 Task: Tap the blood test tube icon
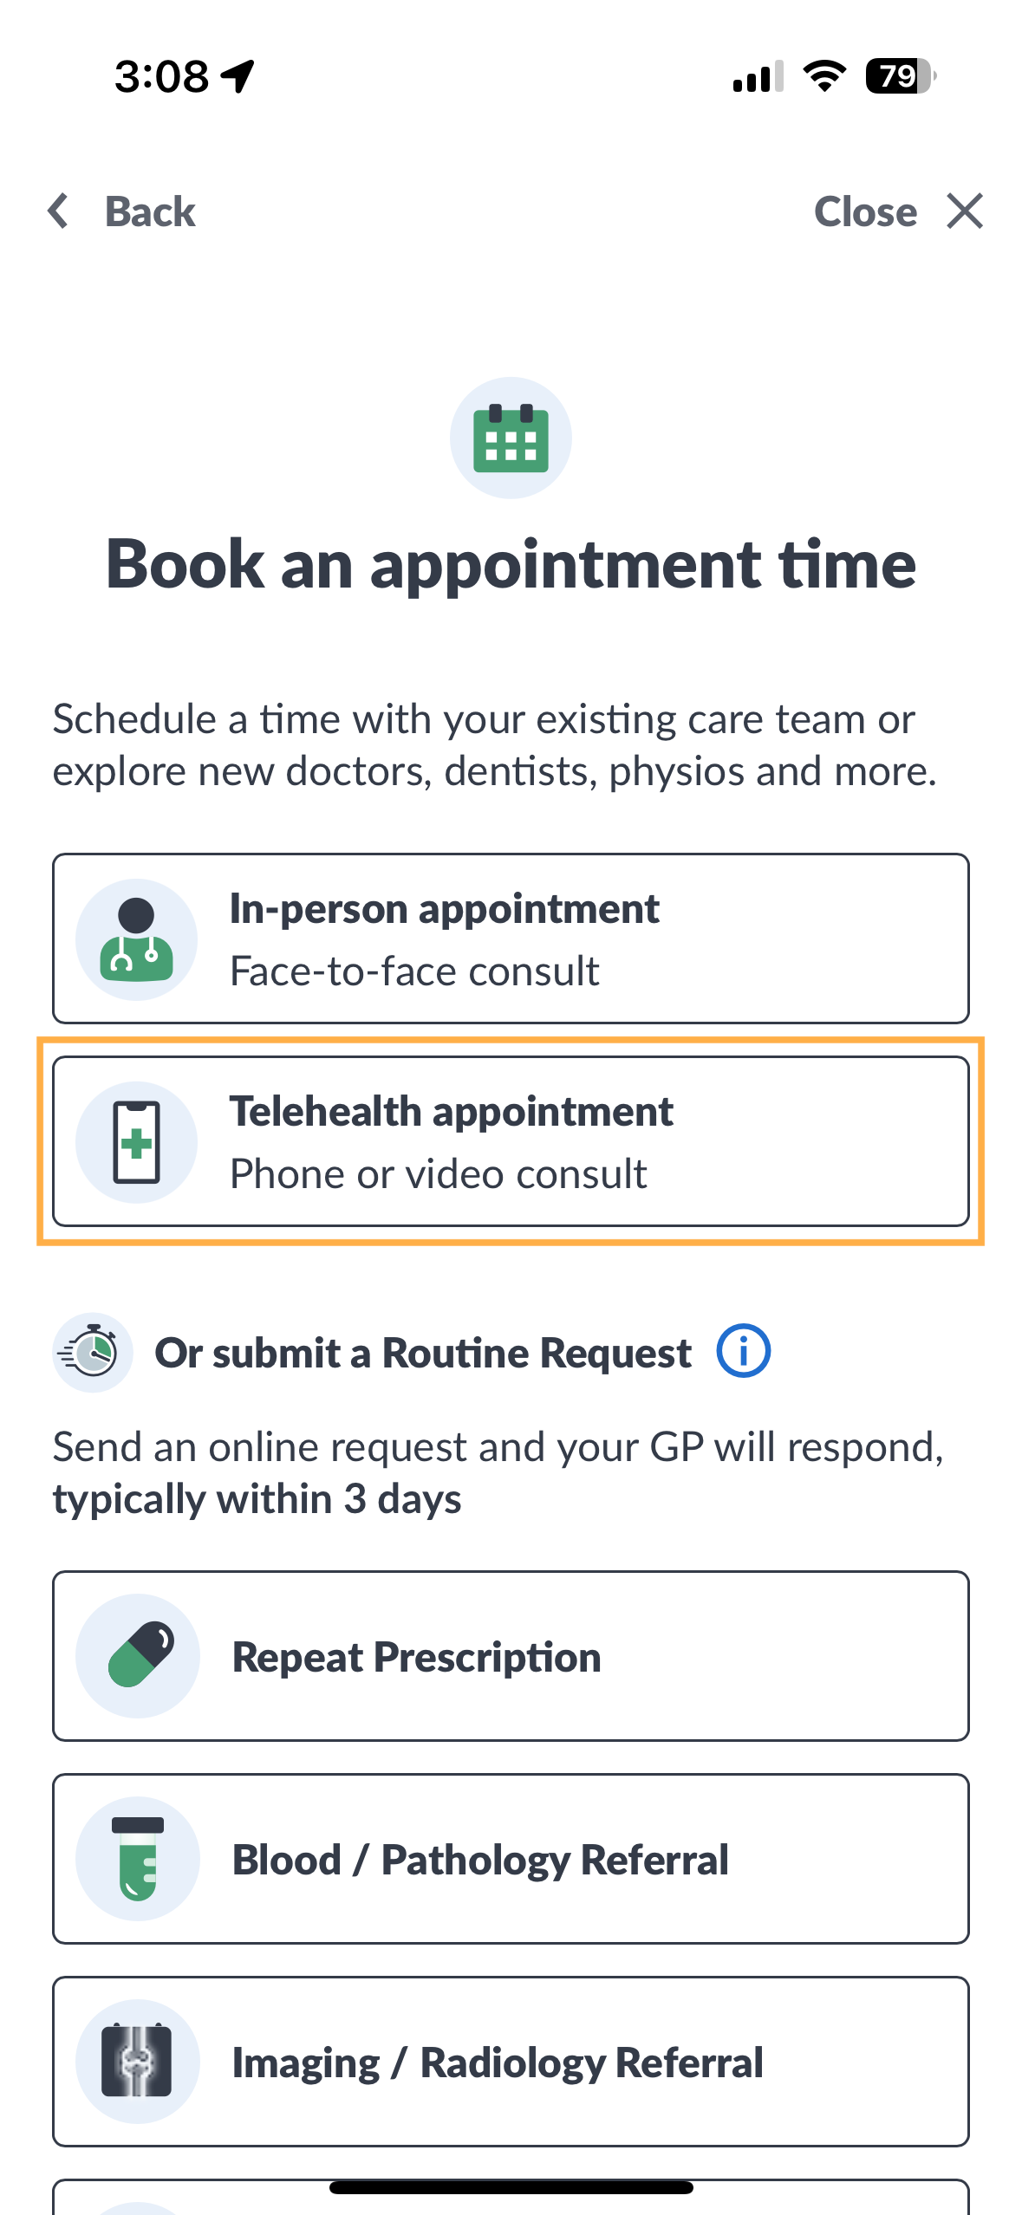point(138,1859)
